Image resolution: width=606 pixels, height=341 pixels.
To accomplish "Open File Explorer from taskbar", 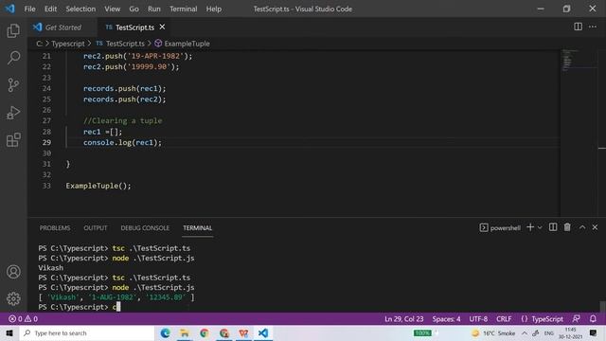I will click(185, 332).
